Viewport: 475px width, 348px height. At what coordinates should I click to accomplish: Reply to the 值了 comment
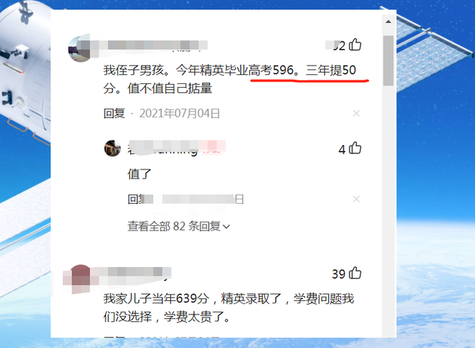135,199
